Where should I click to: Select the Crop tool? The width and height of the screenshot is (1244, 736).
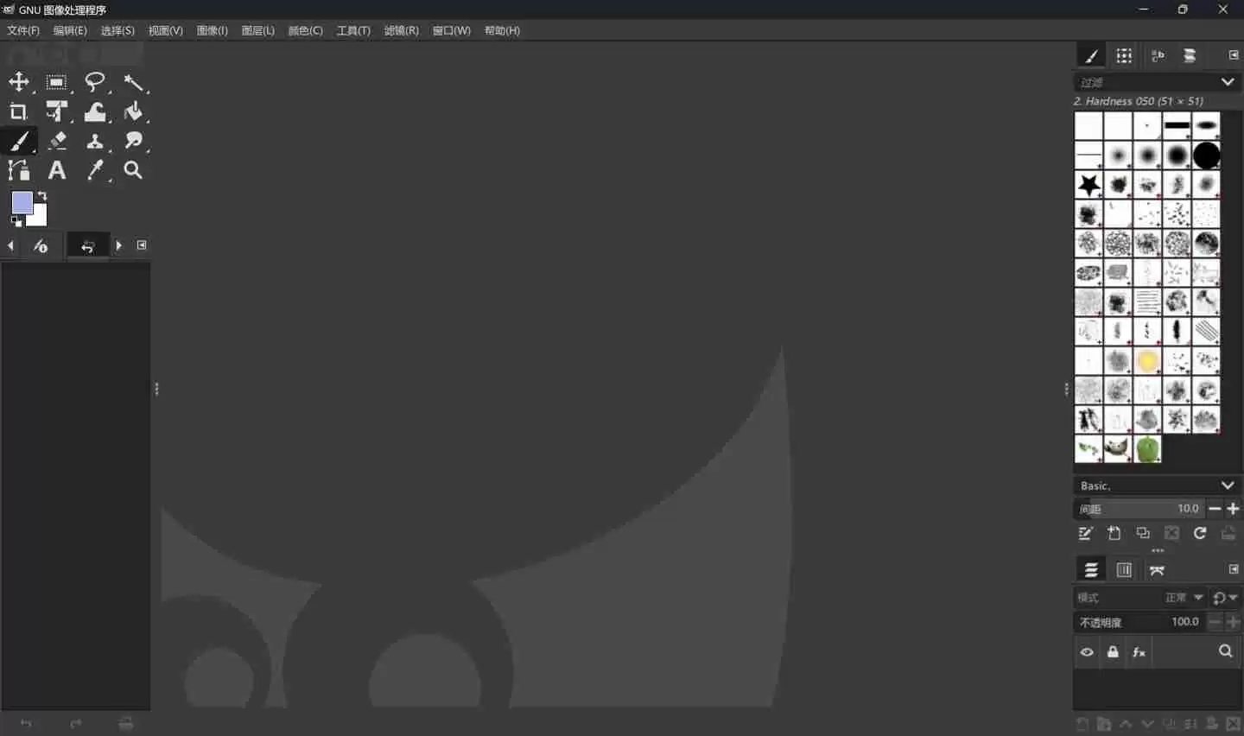(18, 111)
